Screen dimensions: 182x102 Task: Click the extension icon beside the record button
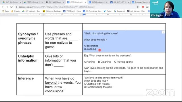click(147, 7)
